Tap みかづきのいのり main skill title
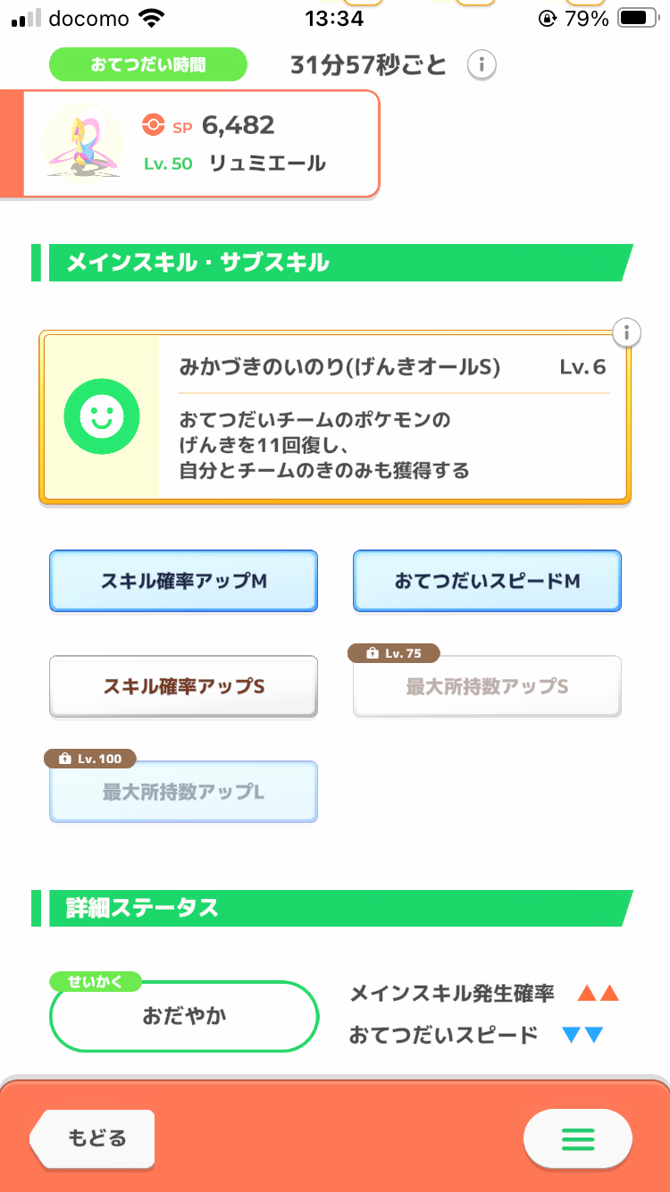This screenshot has width=670, height=1192. tap(339, 367)
